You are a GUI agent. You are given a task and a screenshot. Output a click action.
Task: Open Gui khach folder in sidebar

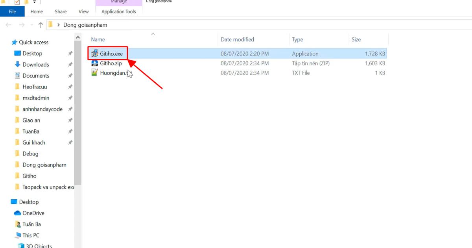pyautogui.click(x=34, y=143)
